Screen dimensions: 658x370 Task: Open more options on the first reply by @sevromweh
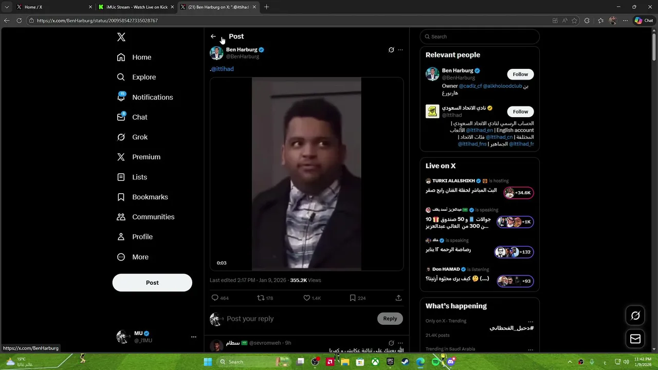pyautogui.click(x=400, y=343)
